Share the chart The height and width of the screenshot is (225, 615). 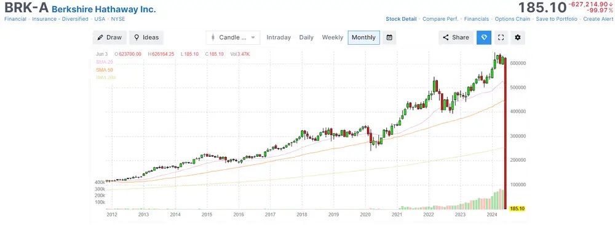pos(456,37)
